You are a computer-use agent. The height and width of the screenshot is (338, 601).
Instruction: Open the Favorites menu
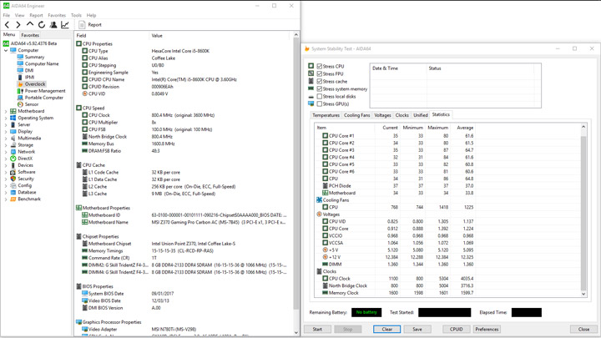pos(57,15)
